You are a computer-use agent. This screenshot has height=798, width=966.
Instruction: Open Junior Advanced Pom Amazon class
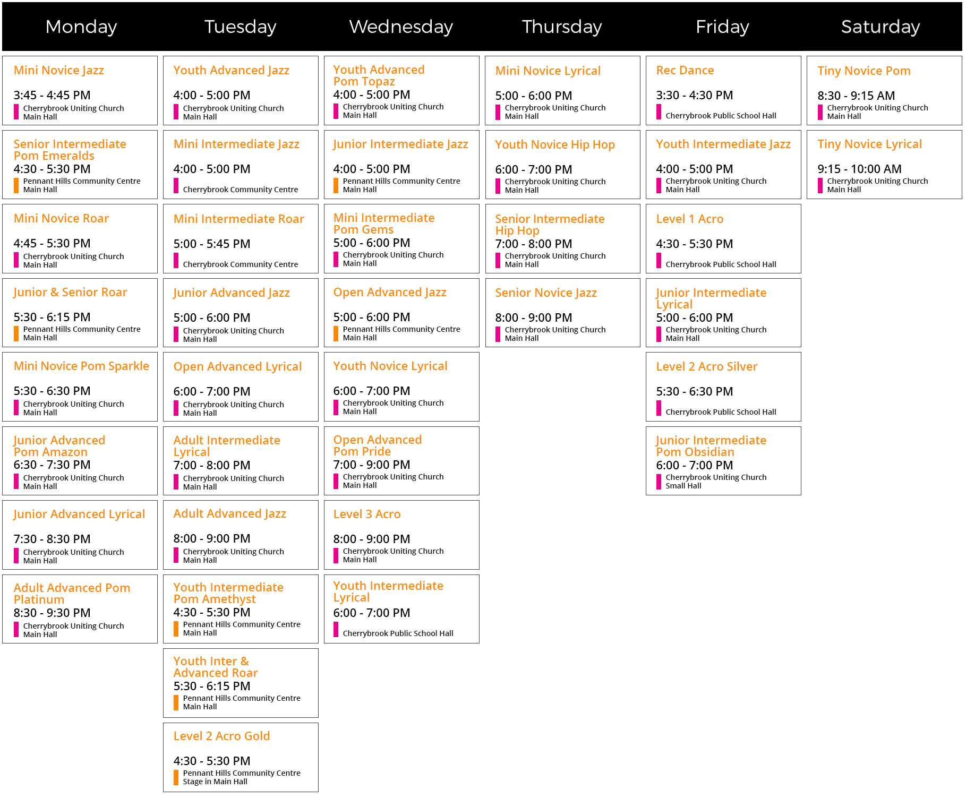pyautogui.click(x=80, y=461)
